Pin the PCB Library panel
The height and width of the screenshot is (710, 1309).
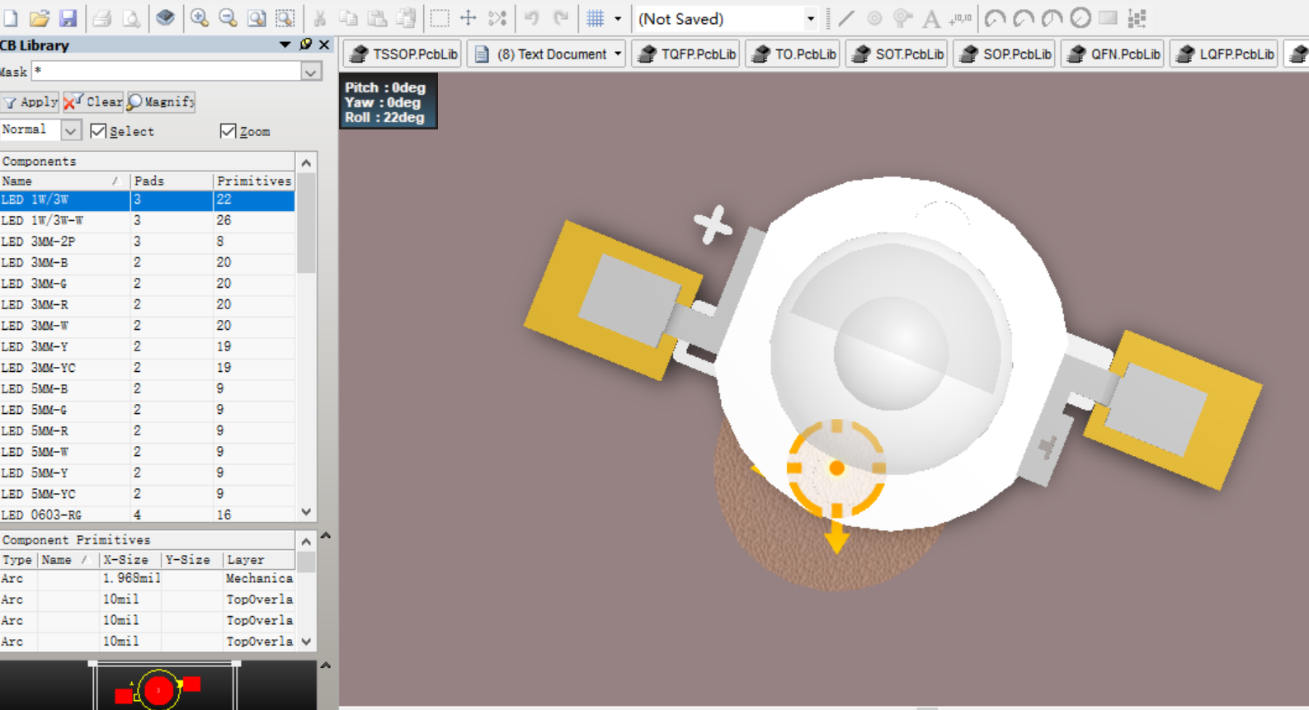tap(305, 45)
